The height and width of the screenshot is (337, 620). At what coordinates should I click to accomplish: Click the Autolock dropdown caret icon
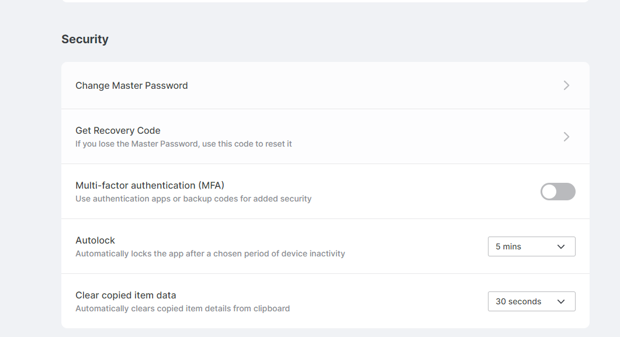[561, 246]
